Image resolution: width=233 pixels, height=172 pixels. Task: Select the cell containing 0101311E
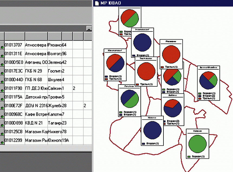click(14, 54)
